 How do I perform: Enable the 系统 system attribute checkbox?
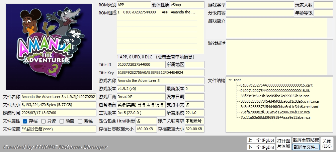(80, 121)
